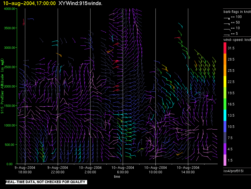Click the 16.5 wind-speed scale value

(231, 104)
